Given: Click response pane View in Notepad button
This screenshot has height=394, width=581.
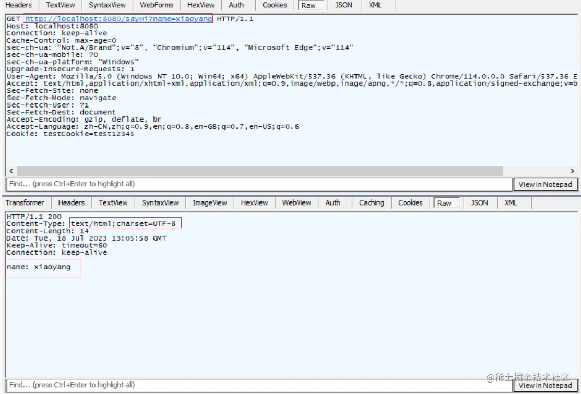Looking at the screenshot, I should coord(545,386).
